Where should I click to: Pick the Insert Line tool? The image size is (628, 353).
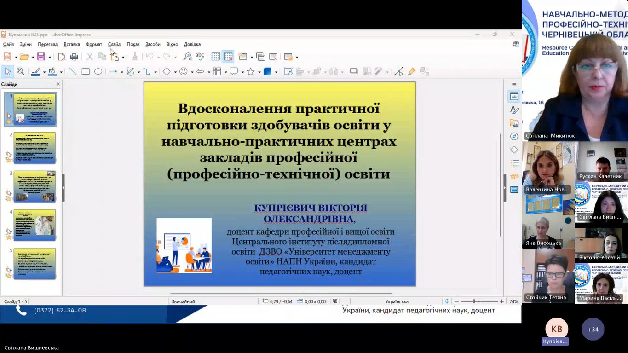pos(73,72)
